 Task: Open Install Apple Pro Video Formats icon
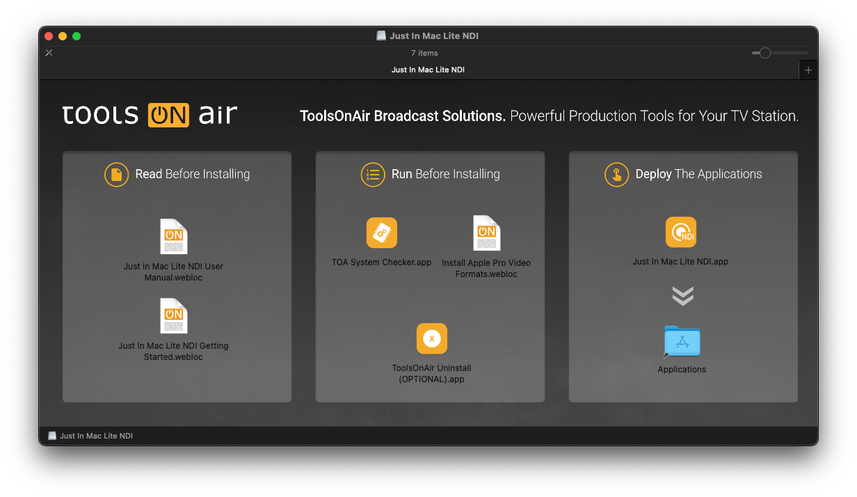[486, 233]
